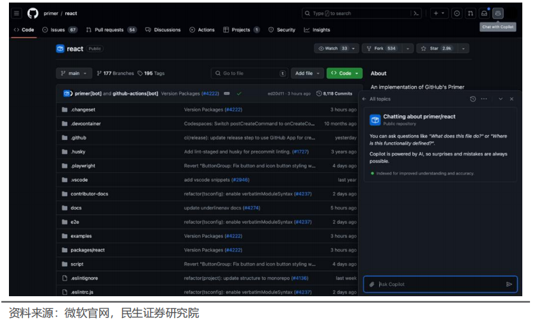View the 195 Tags link
The width and height of the screenshot is (537, 325).
(x=151, y=73)
